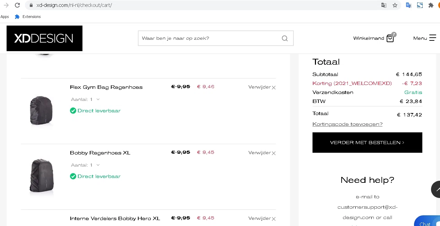Expand Aantal dropdown for Flex Gym Bag Regenhoes
The image size is (440, 226).
[86, 99]
